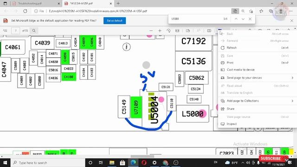
Task: Open the PDF table of contents icon
Action: click(x=5, y=31)
